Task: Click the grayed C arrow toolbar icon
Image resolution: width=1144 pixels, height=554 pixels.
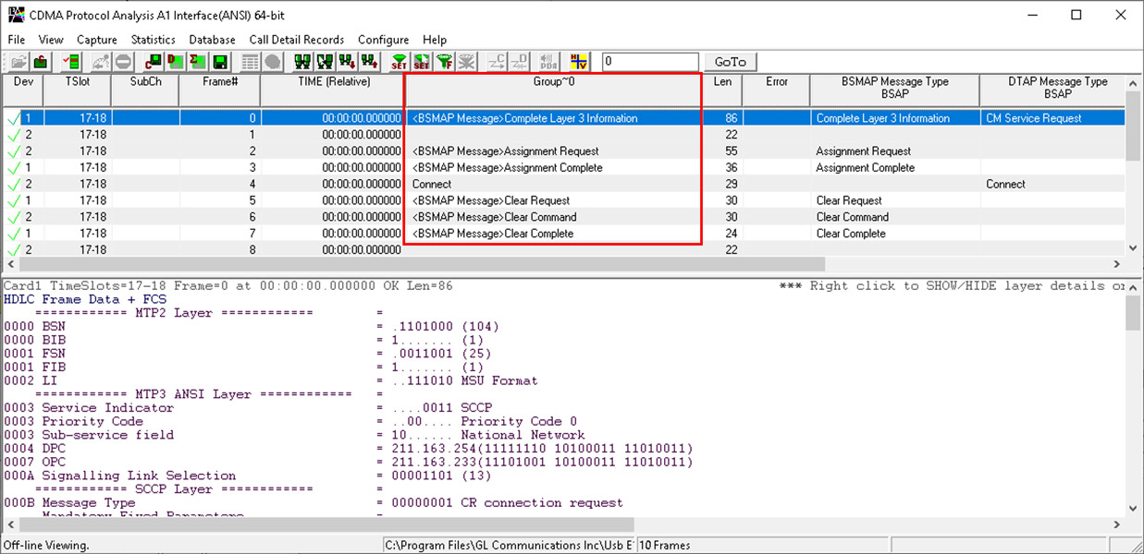Action: (x=497, y=62)
